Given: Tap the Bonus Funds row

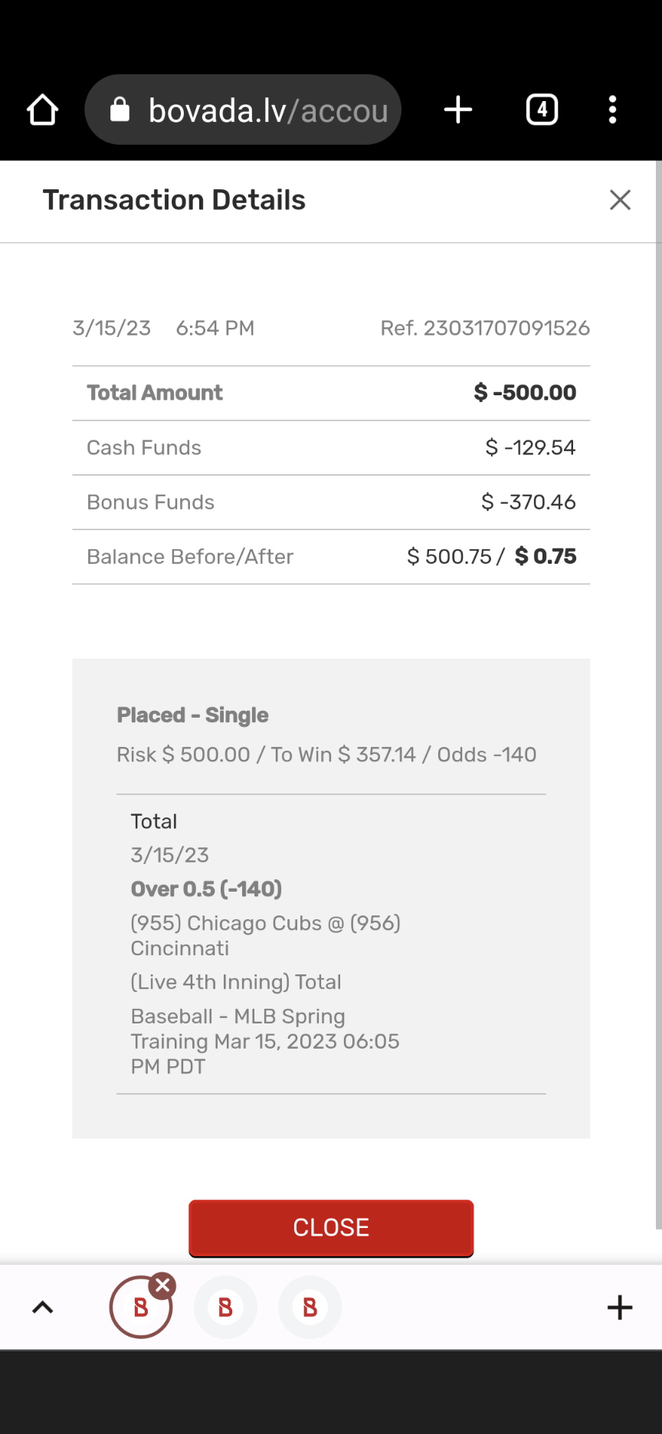Looking at the screenshot, I should point(331,503).
